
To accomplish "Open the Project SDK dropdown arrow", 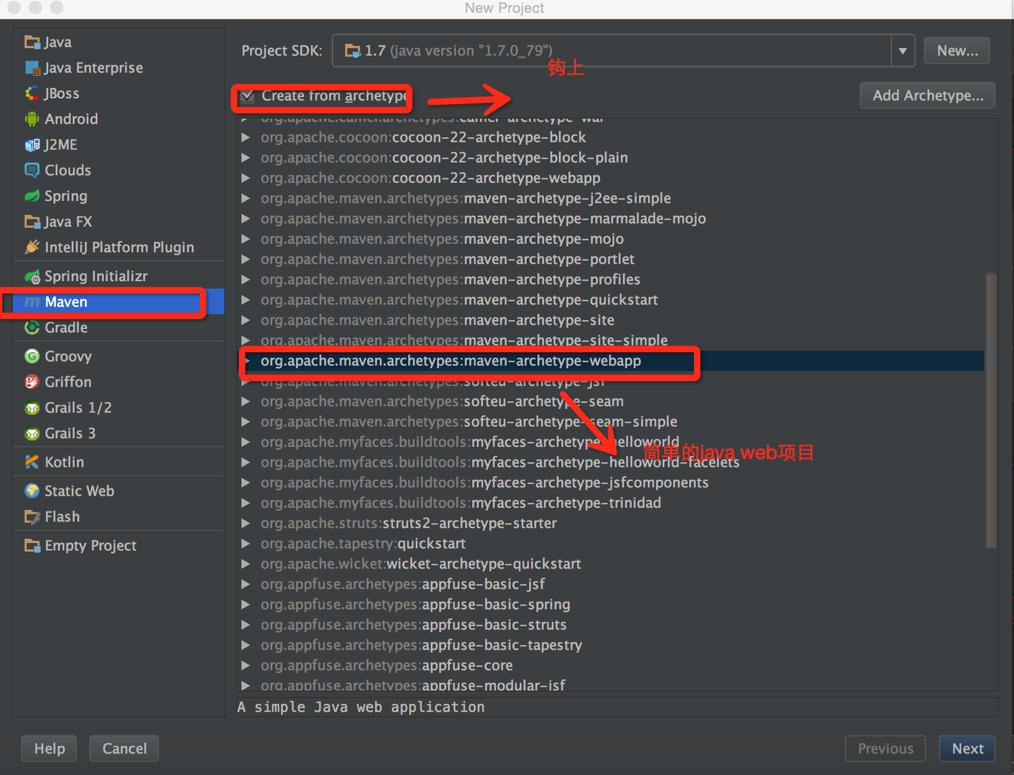I will point(902,51).
